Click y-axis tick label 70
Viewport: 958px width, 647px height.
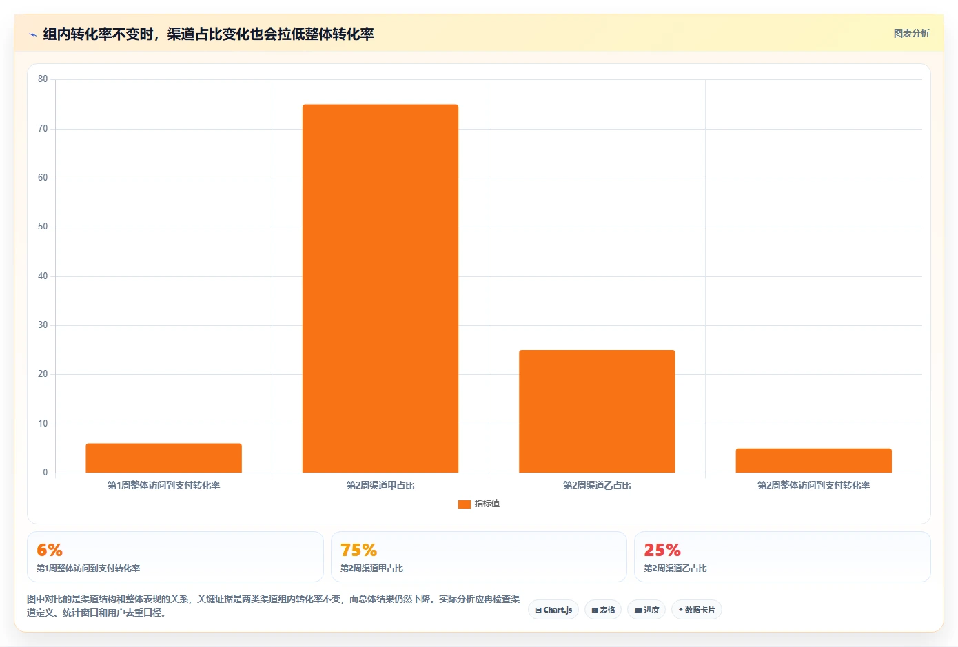43,129
